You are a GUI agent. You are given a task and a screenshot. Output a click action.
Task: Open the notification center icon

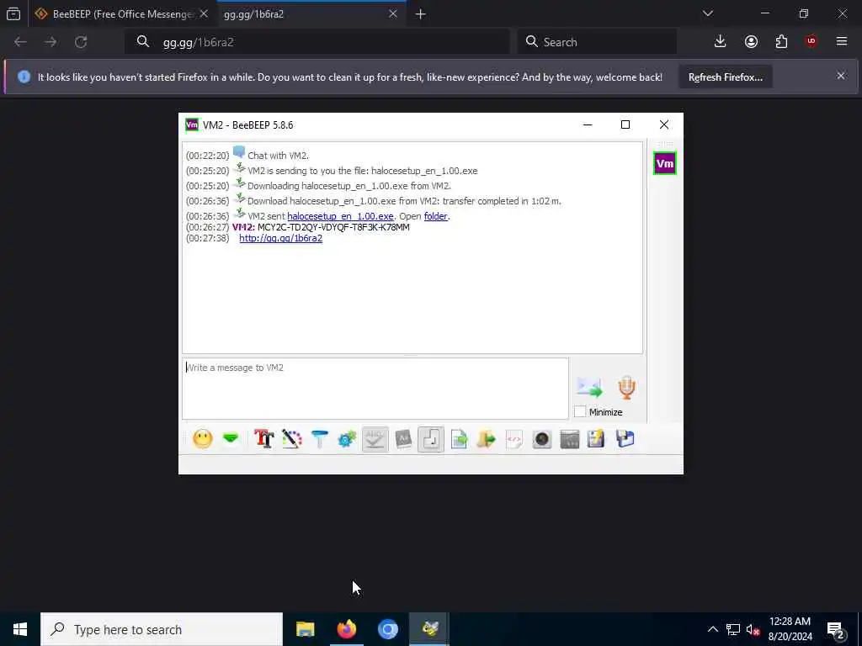tap(836, 630)
